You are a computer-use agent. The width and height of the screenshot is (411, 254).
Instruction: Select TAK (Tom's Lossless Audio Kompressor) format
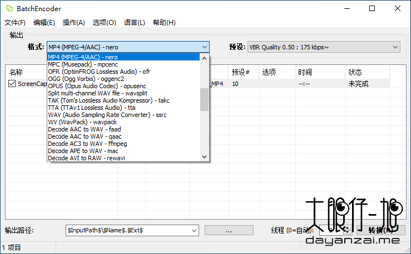[x=123, y=100]
